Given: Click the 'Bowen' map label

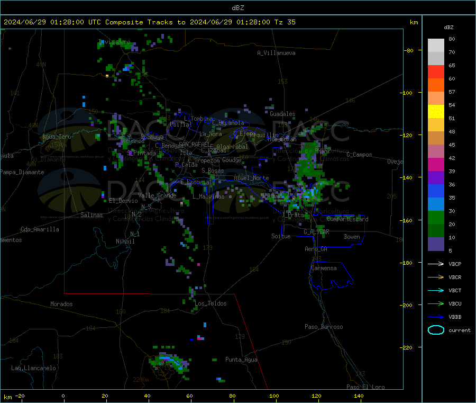Looking at the screenshot, I should (x=352, y=237).
